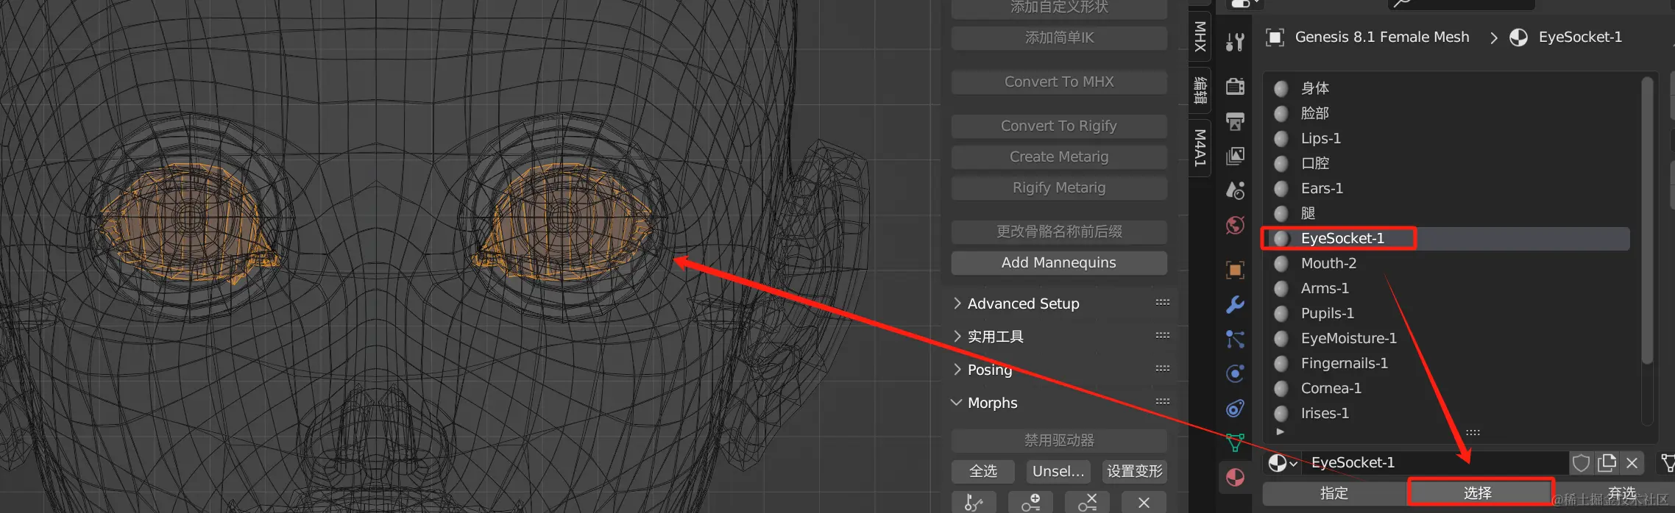The image size is (1675, 513).
Task: Click the Convert To MHX button
Action: coord(1059,82)
